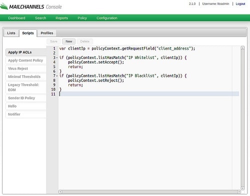This screenshot has width=250, height=196.
Task: Click the Save button
Action: [x=53, y=41]
